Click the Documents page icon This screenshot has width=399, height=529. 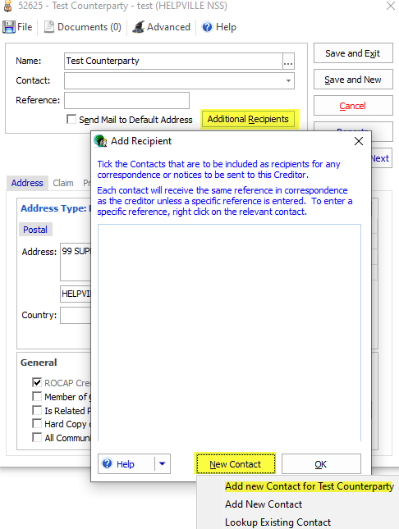coord(49,27)
